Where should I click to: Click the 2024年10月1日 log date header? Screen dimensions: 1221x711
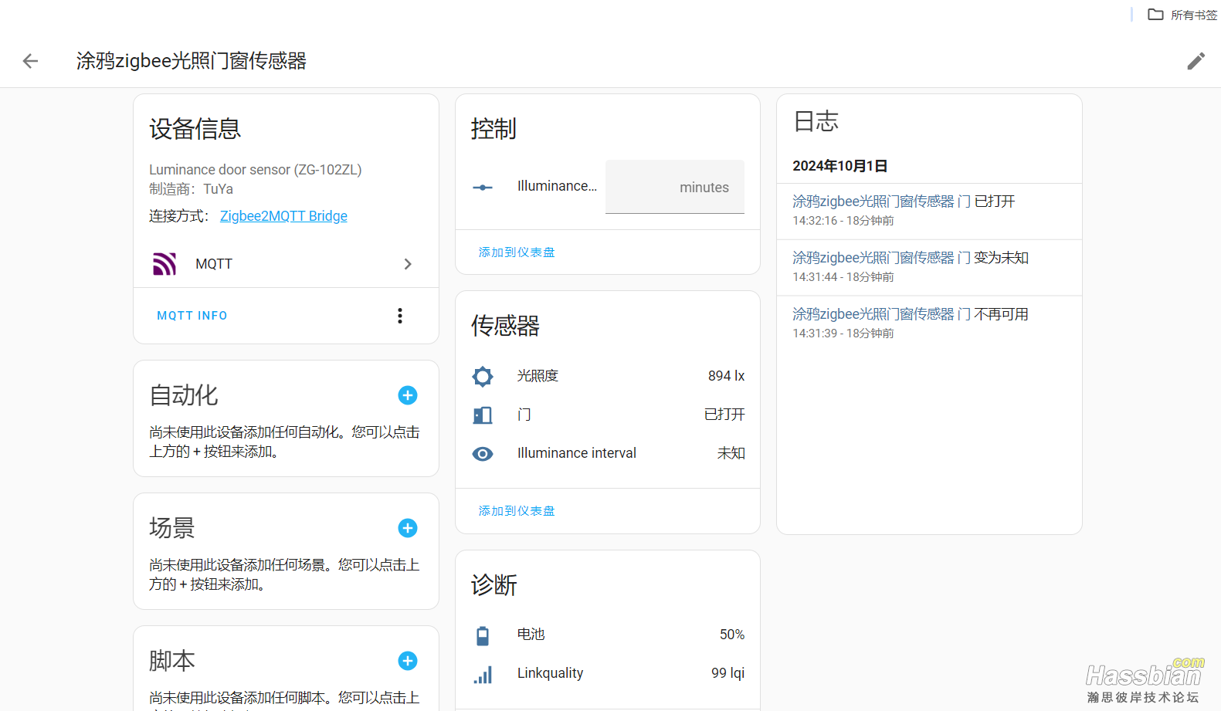[x=840, y=166]
